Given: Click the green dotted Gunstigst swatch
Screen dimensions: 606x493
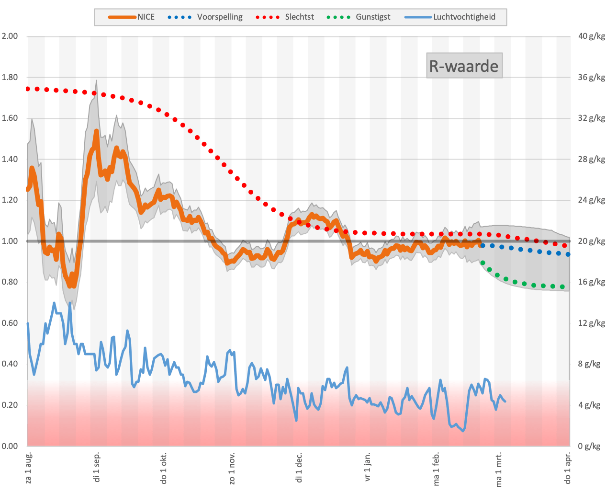Looking at the screenshot, I should pos(338,17).
